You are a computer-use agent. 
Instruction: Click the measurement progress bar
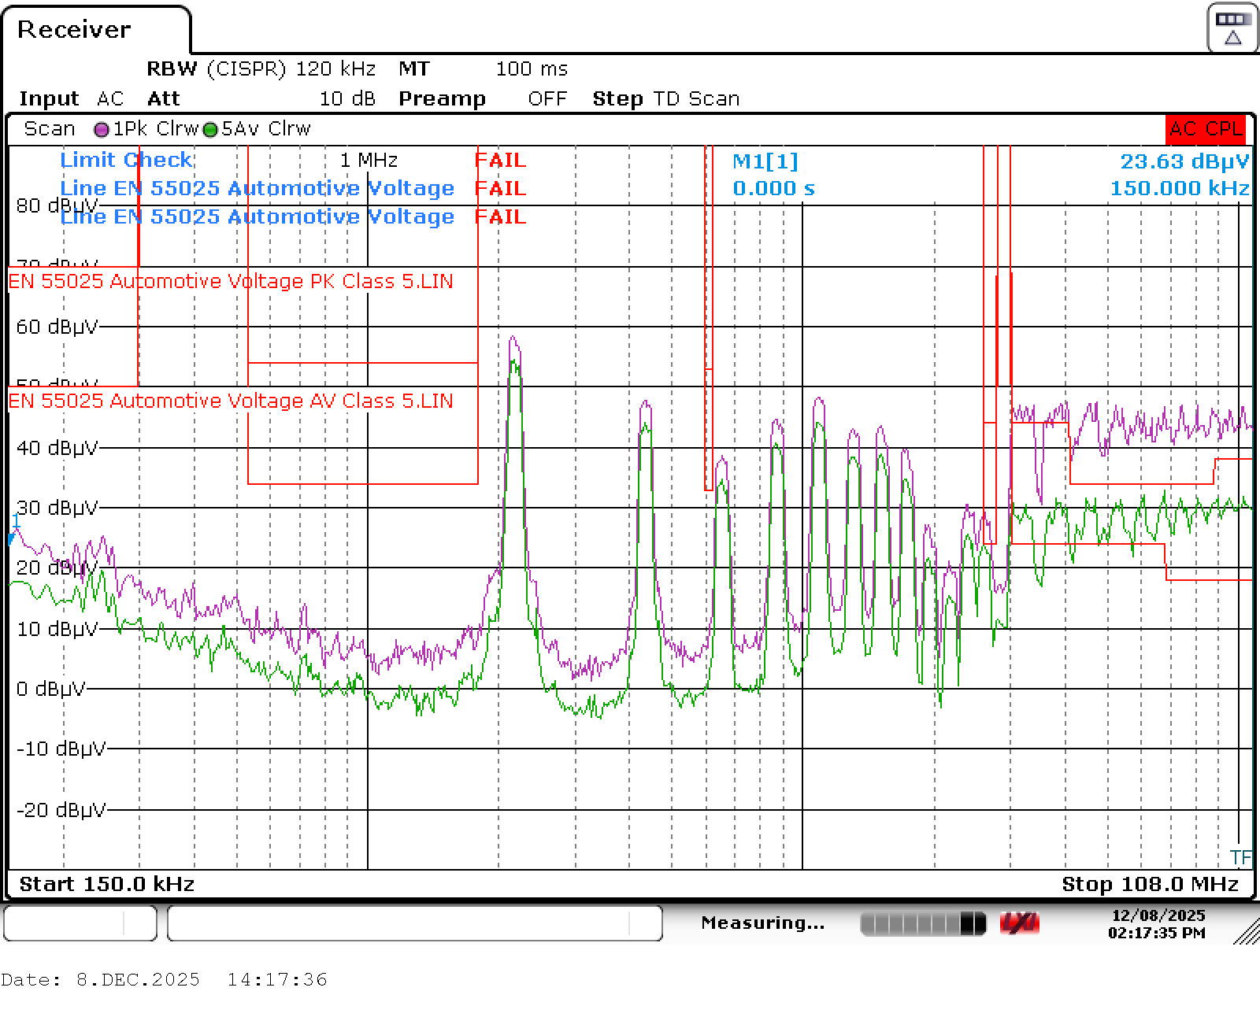[x=922, y=923]
